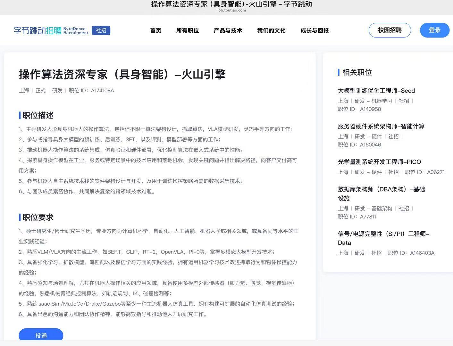Click the 相关职位 section heading
This screenshot has width=453, height=346.
[357, 72]
